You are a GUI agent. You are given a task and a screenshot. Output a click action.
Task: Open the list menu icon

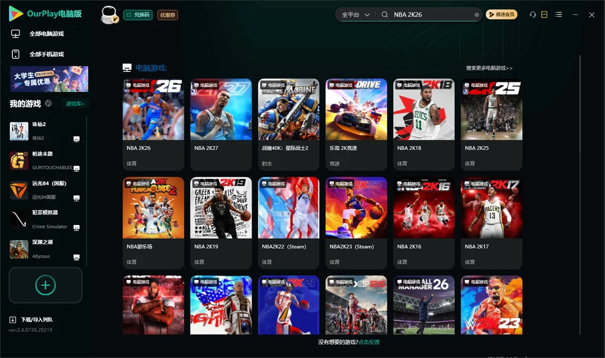(558, 15)
